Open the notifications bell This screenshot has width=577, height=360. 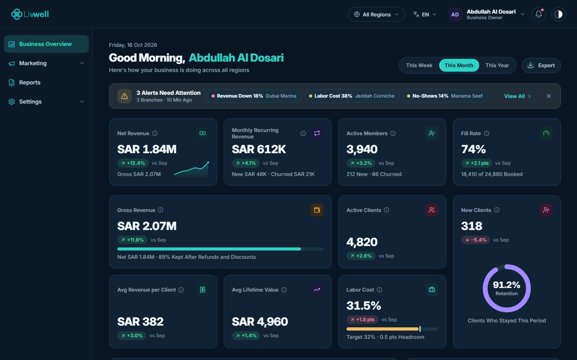coord(539,14)
